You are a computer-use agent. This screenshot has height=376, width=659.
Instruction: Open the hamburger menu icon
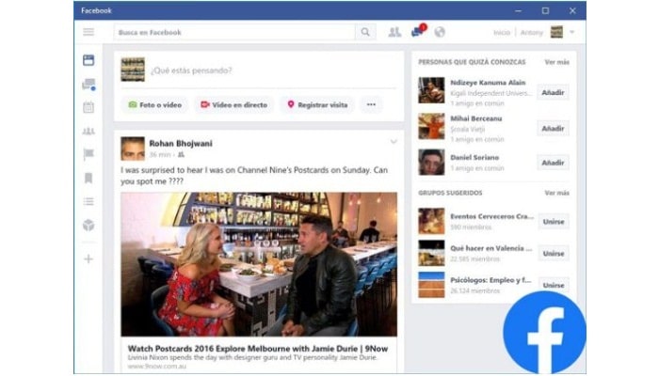88,32
